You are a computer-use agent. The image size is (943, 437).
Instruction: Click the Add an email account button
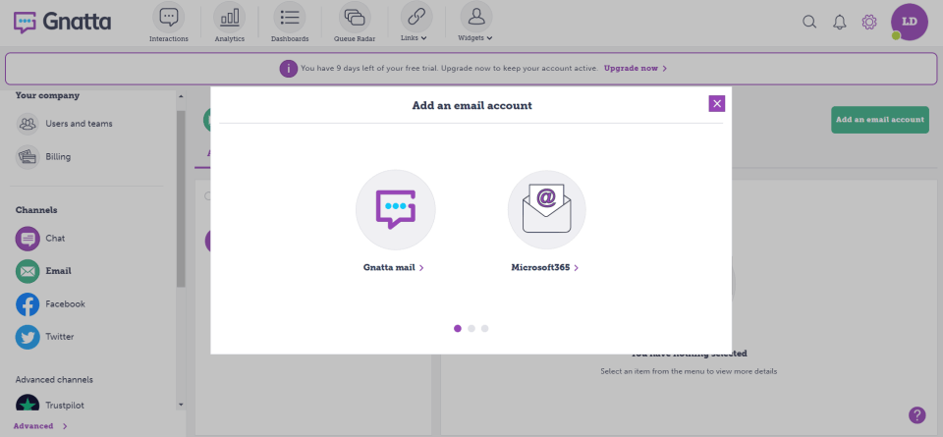(880, 120)
